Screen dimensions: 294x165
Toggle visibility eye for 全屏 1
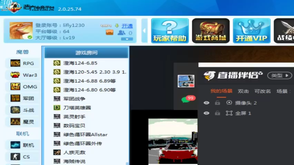point(207,113)
